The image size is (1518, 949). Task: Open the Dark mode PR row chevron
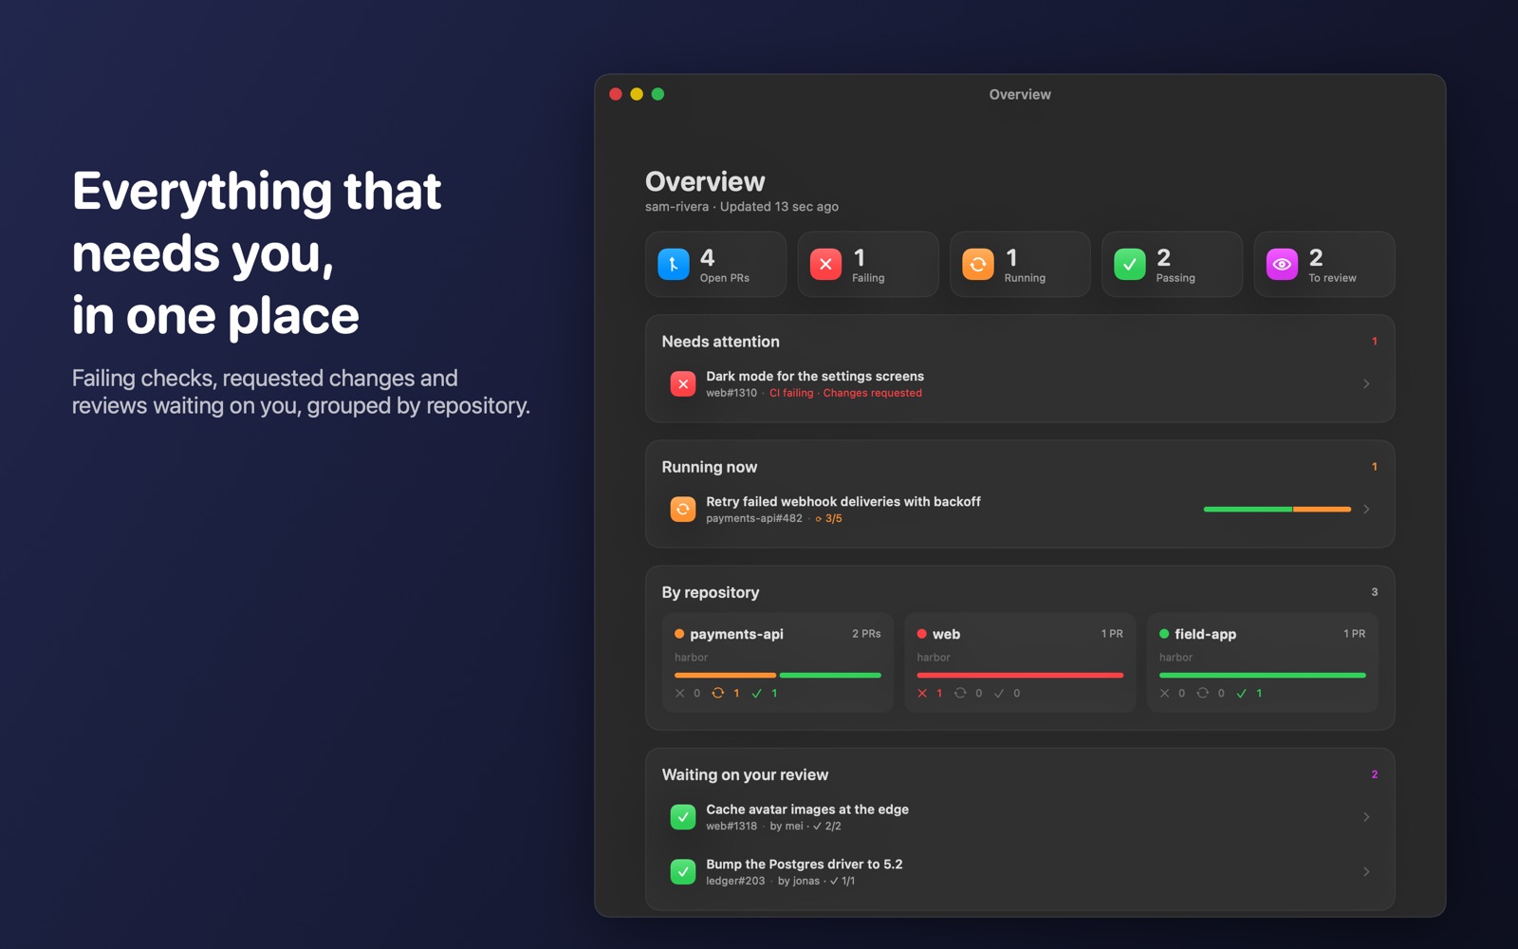tap(1366, 384)
